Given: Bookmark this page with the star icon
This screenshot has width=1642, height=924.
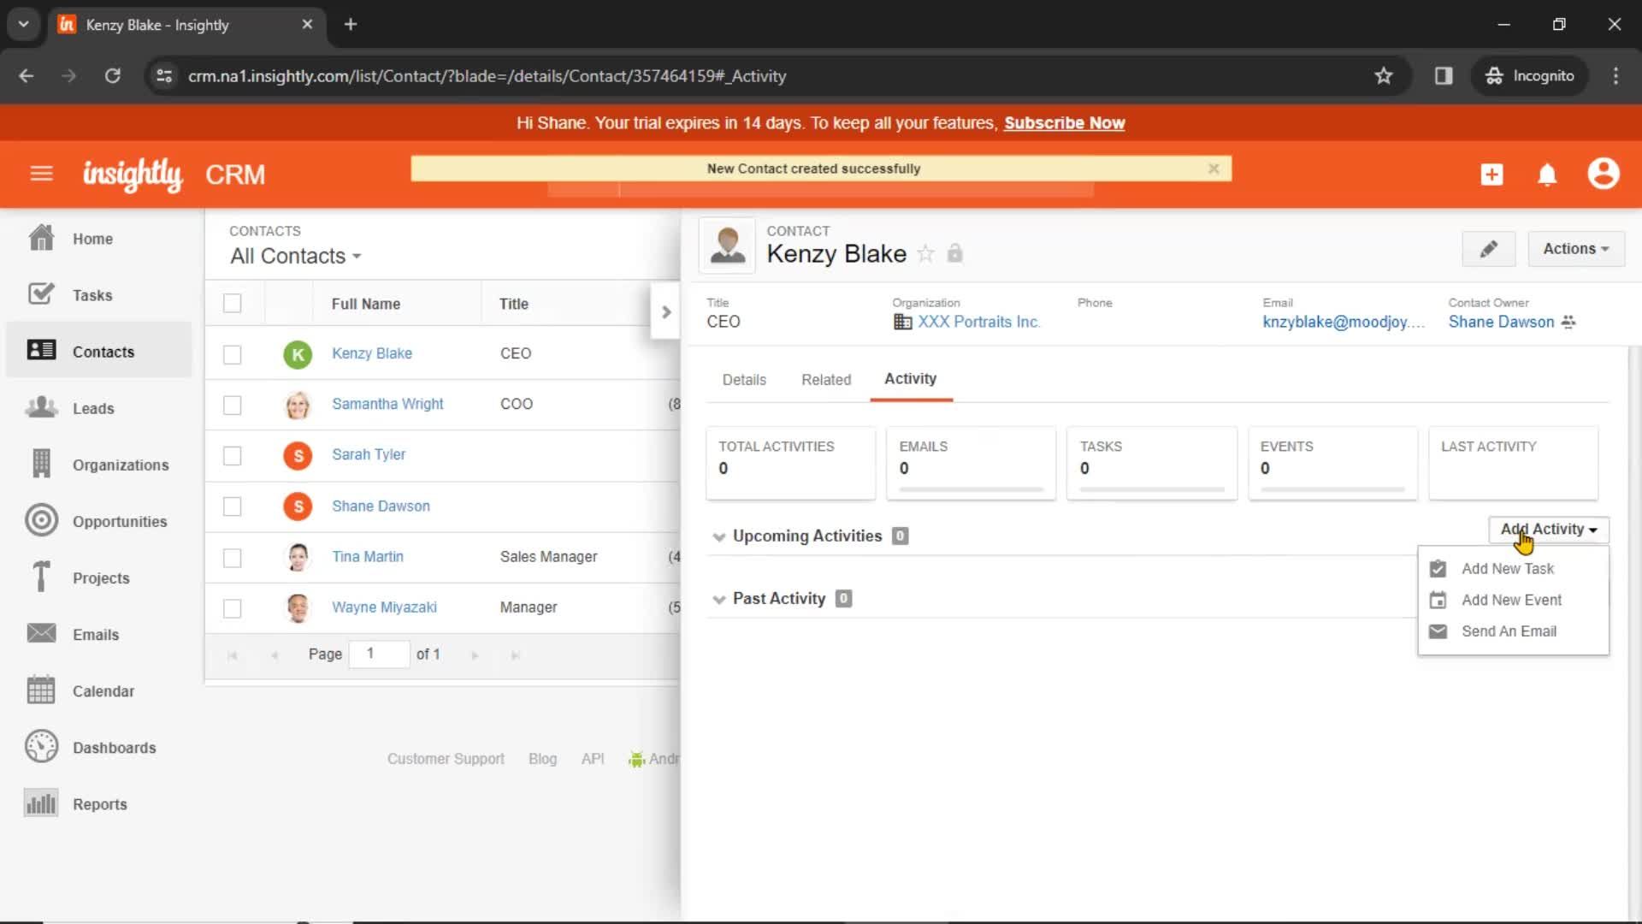Looking at the screenshot, I should click(x=1383, y=76).
